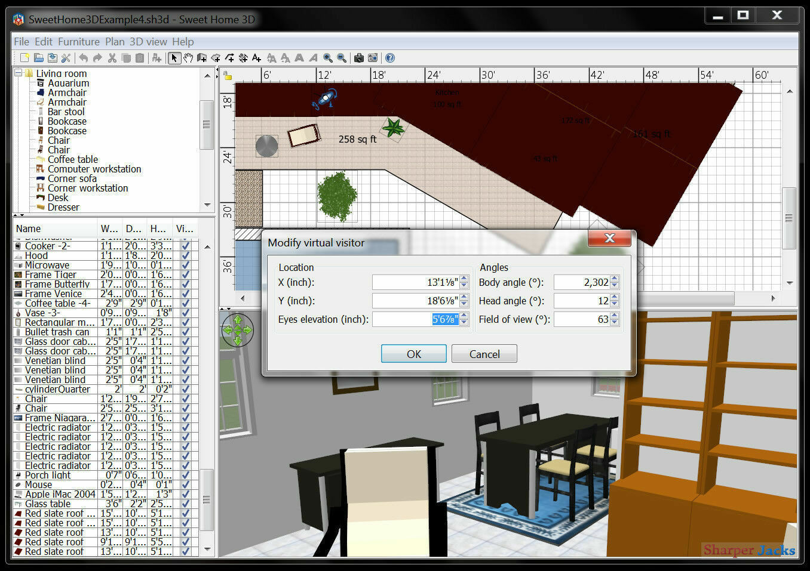810x571 pixels.
Task: Click the Create photo camera icon
Action: pyautogui.click(x=359, y=58)
